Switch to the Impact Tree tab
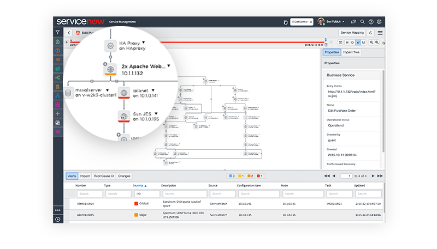The height and width of the screenshot is (249, 437). click(x=351, y=52)
